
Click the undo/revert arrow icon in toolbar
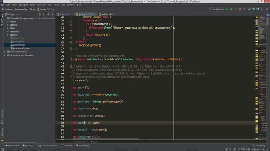click(262, 9)
